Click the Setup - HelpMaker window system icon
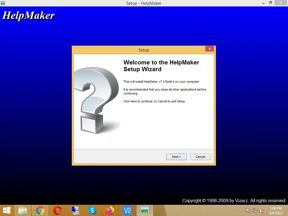Screen dimensions: 288x216 [x=3, y=3]
